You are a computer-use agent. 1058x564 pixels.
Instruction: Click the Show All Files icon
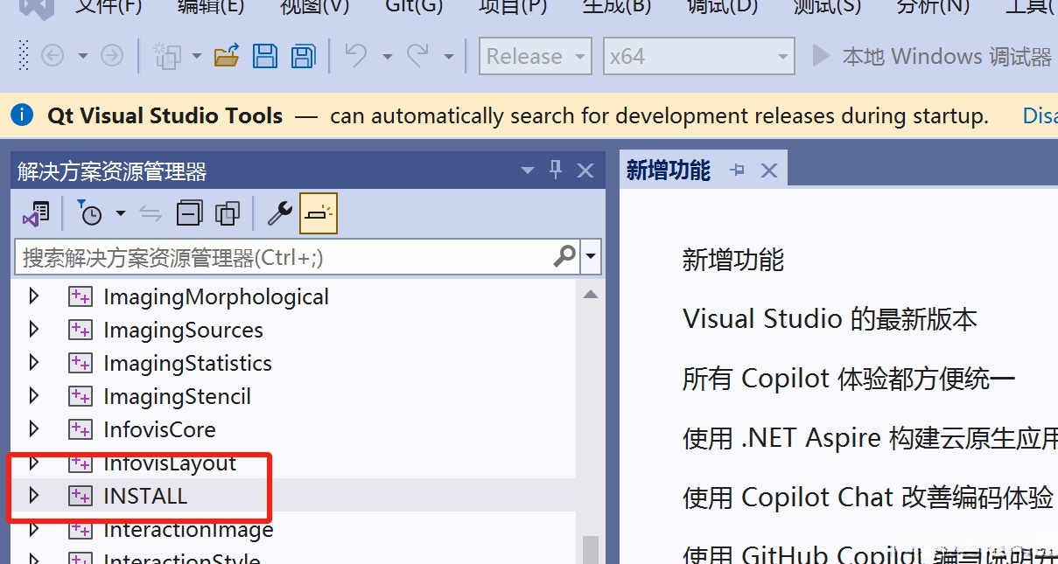[x=228, y=213]
